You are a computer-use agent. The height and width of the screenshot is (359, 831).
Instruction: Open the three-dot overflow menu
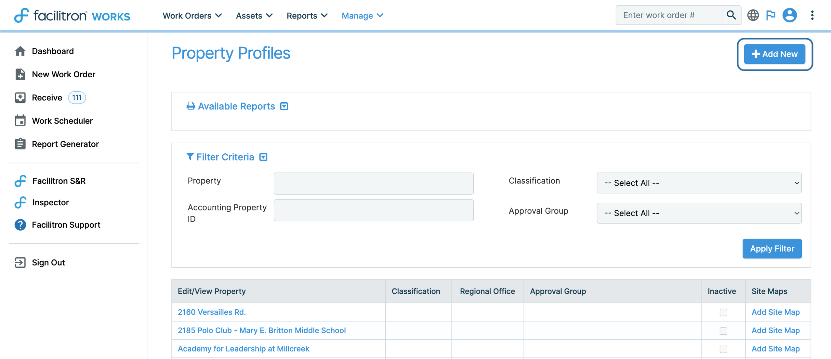(812, 15)
